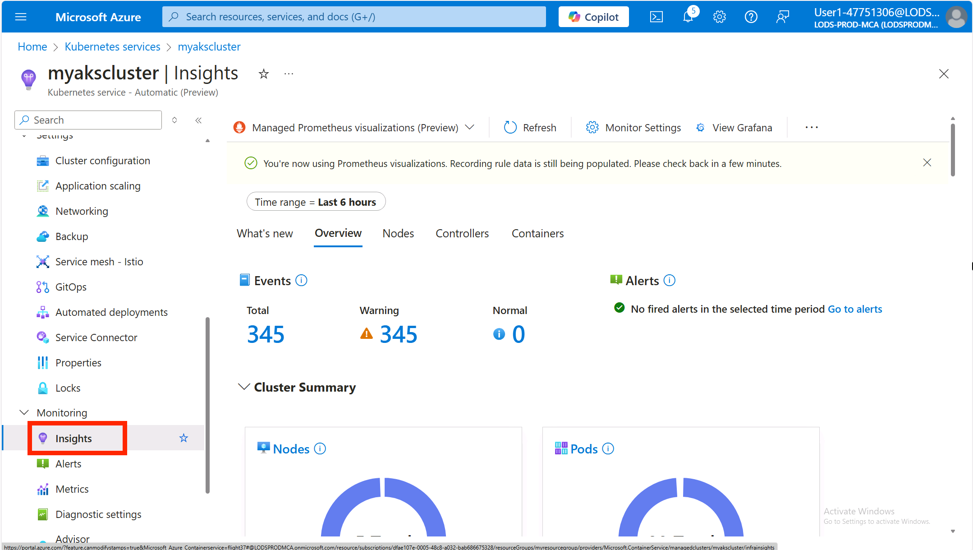Change the Time range filter pill
The width and height of the screenshot is (973, 550).
(x=316, y=202)
